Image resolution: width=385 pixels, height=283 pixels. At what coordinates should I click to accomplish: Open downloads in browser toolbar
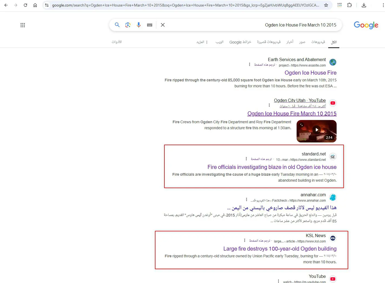coord(364,5)
